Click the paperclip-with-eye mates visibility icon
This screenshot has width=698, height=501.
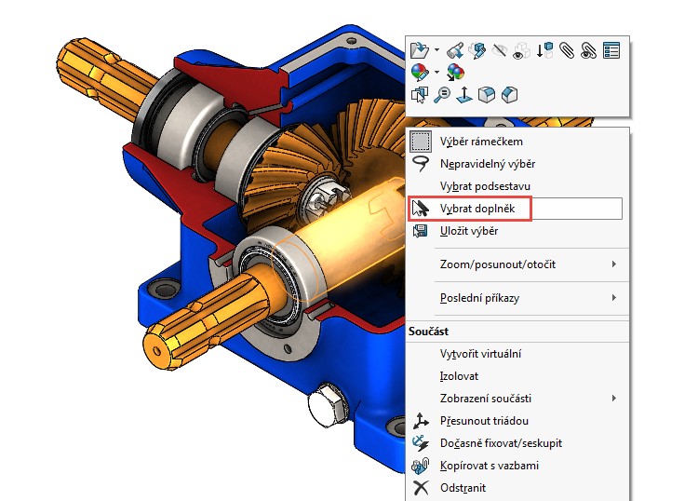tap(588, 50)
